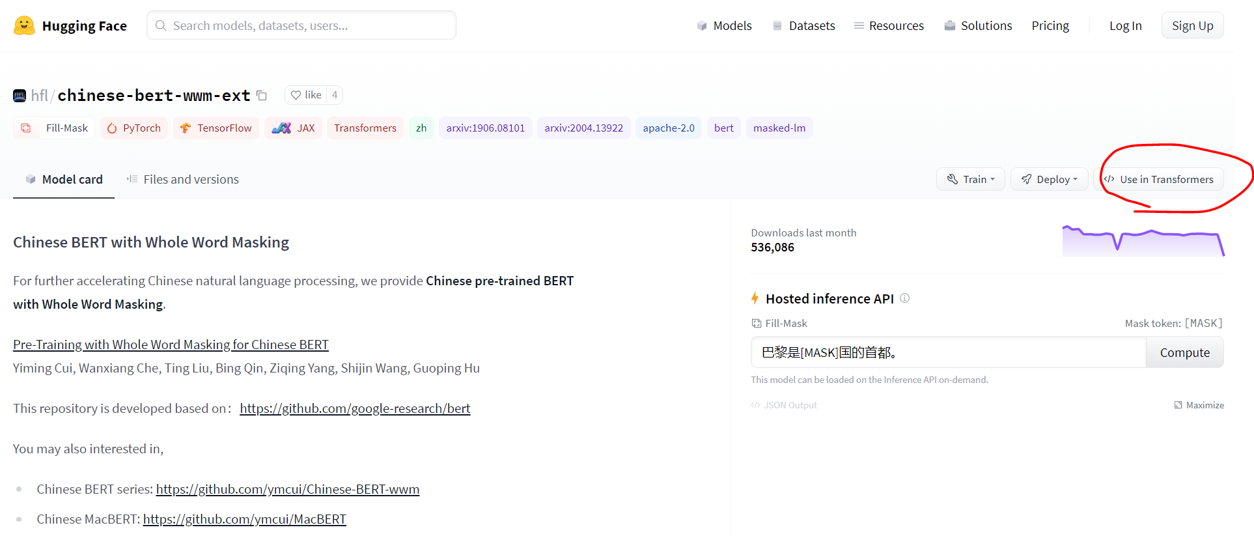
Task: Click the Files and versions tree icon
Action: point(132,179)
